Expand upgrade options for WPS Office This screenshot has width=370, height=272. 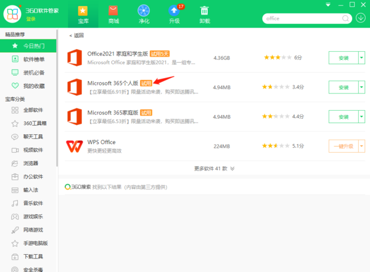[361, 146]
